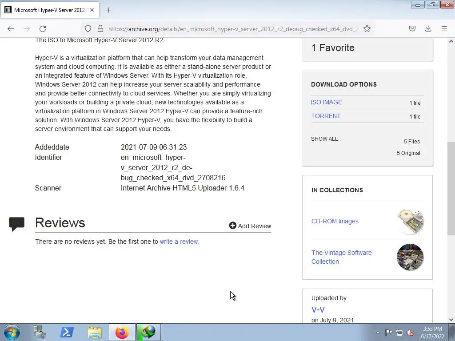Open the tracking protection shield icon
This screenshot has height=341, width=455.
tap(88, 28)
